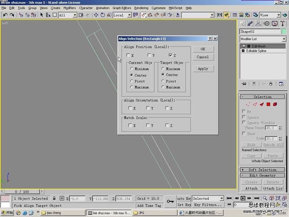The image size is (289, 217).
Task: Check Y in Align Position
Action: 149,55
